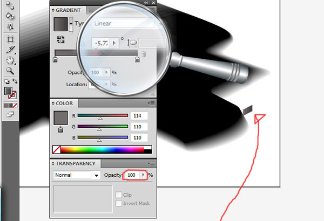Open the Color panel options menu

pos(151,103)
